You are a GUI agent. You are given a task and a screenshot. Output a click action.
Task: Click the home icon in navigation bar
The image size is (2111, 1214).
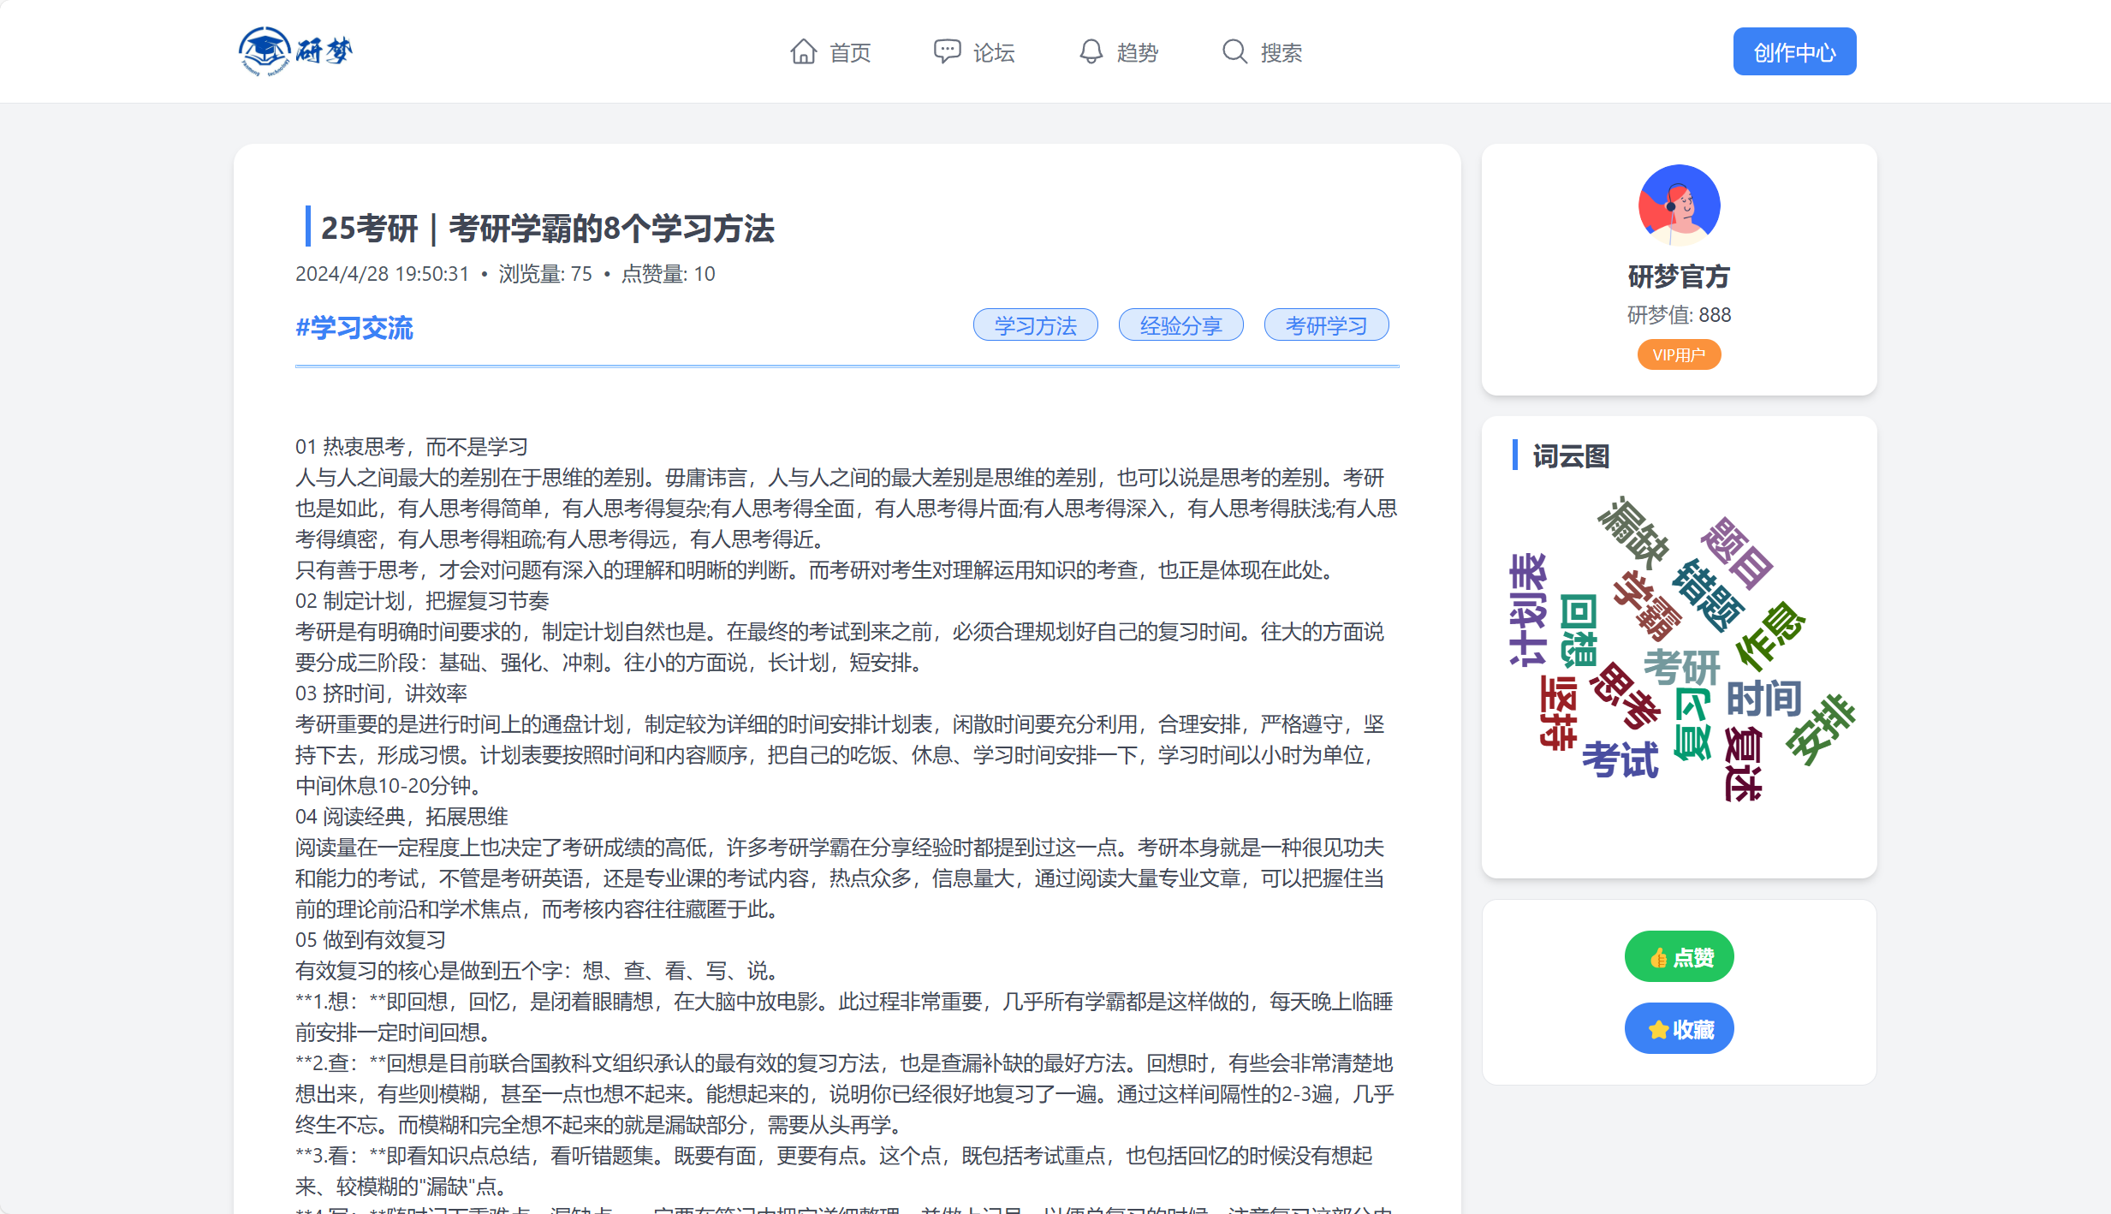803,51
